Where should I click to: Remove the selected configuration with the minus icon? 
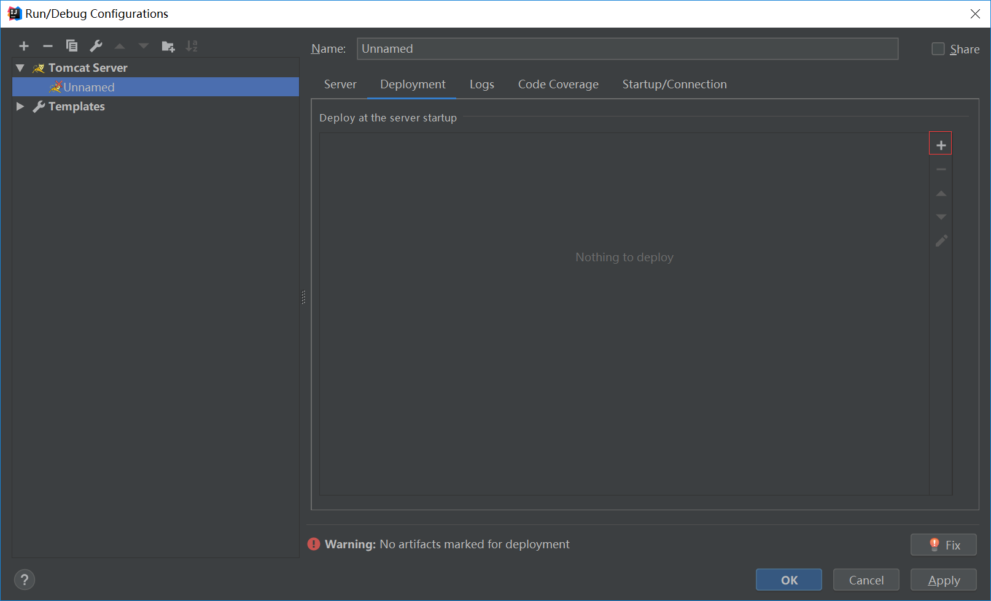pos(48,46)
